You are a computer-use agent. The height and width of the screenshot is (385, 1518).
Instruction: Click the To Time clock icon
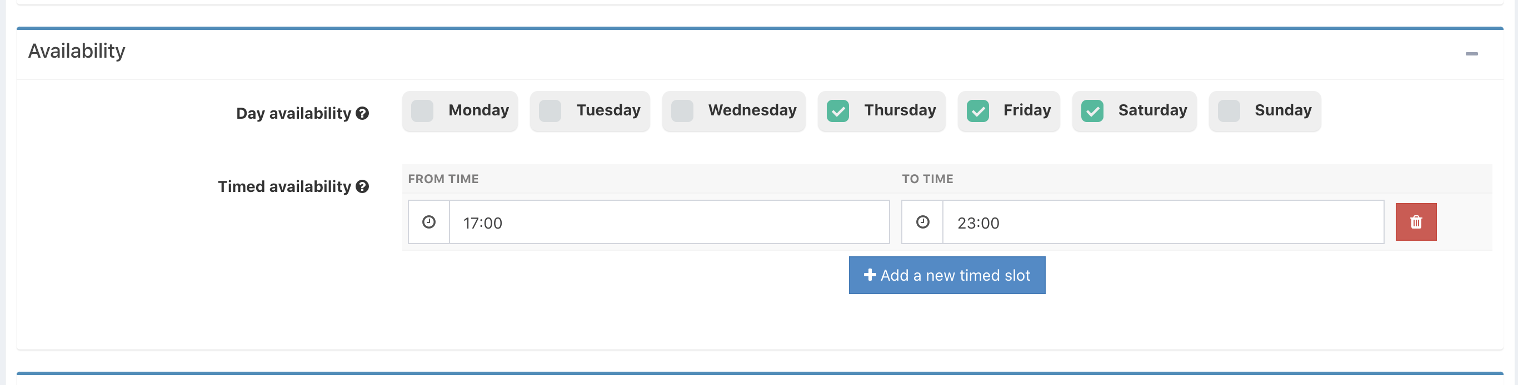click(x=922, y=222)
